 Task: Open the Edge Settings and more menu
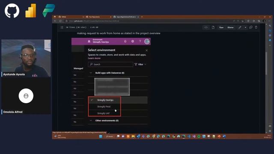tap(269, 21)
